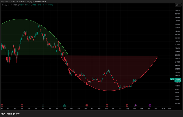Click the red earnings marker above Feb 2026
The width and height of the screenshot is (183, 117).
(x=86, y=105)
